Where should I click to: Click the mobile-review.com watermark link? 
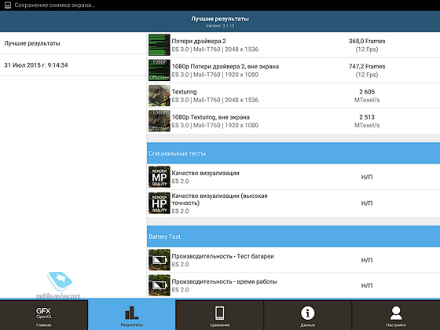point(58,295)
